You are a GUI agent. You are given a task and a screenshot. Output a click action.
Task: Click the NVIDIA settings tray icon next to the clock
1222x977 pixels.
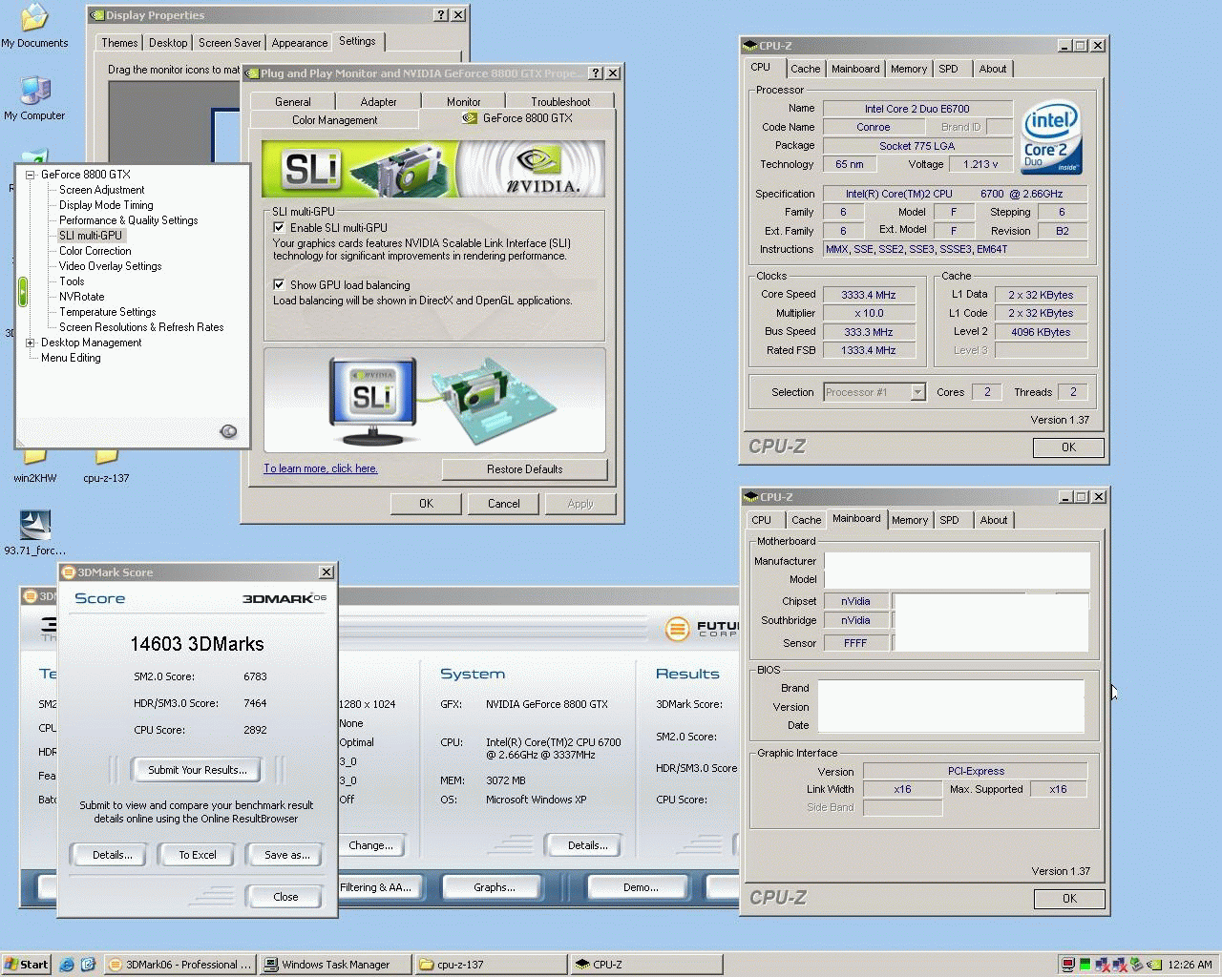click(1154, 965)
